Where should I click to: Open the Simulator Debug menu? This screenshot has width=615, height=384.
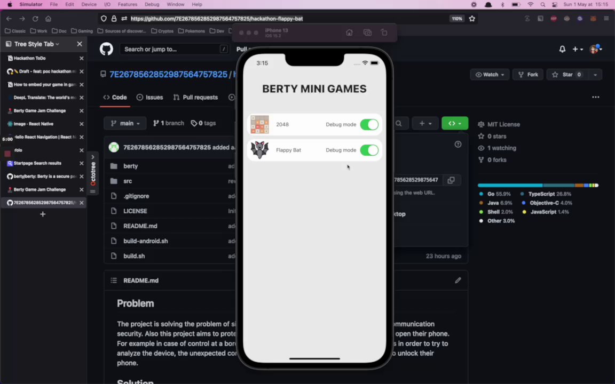(152, 4)
